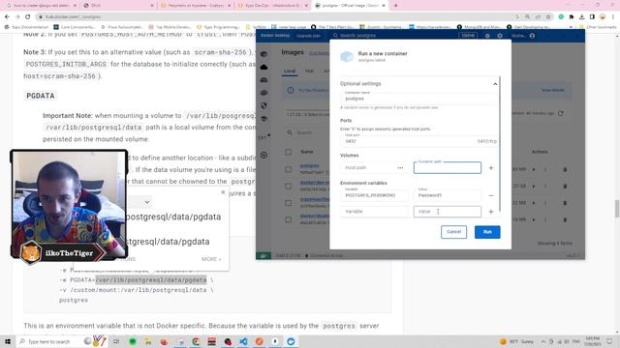The image size is (620, 348).
Task: Browse host path with ellipsis button
Action: [x=400, y=167]
